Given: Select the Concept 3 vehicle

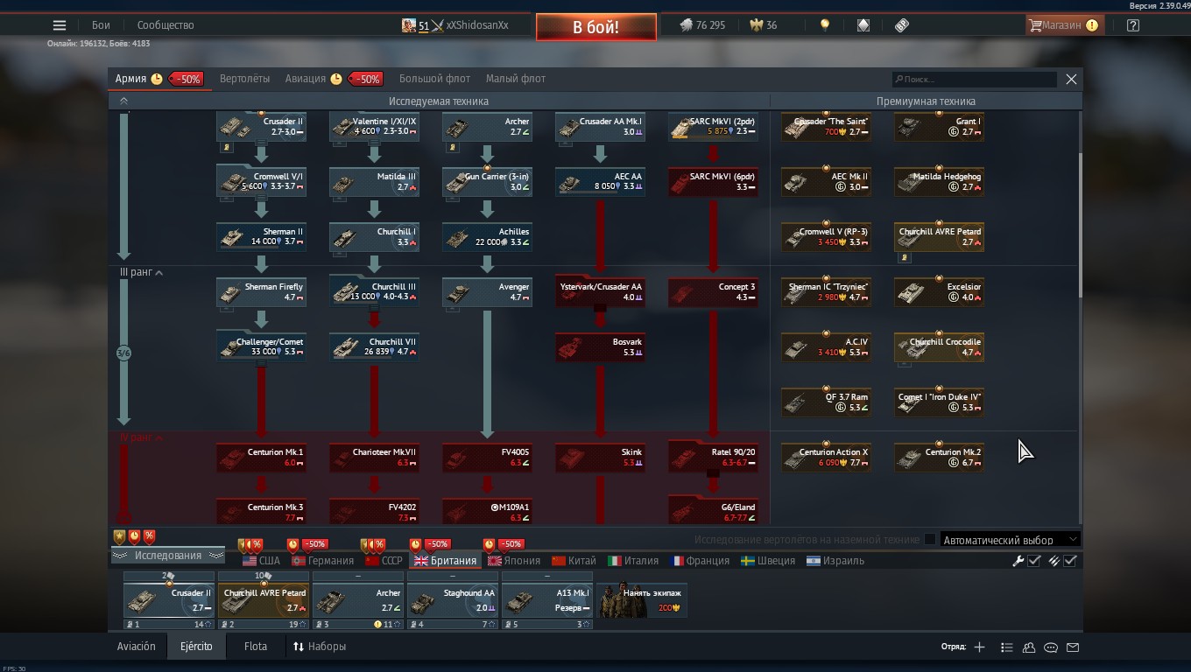Looking at the screenshot, I should click(x=713, y=292).
